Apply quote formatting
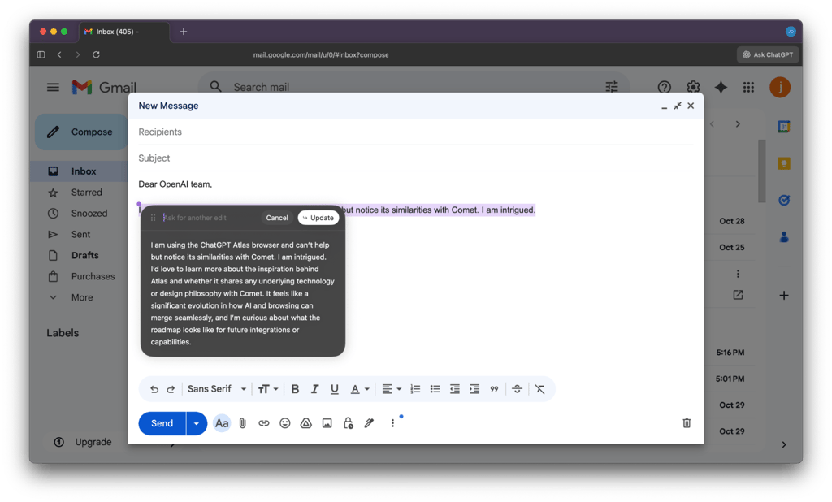The width and height of the screenshot is (832, 502). (x=494, y=389)
